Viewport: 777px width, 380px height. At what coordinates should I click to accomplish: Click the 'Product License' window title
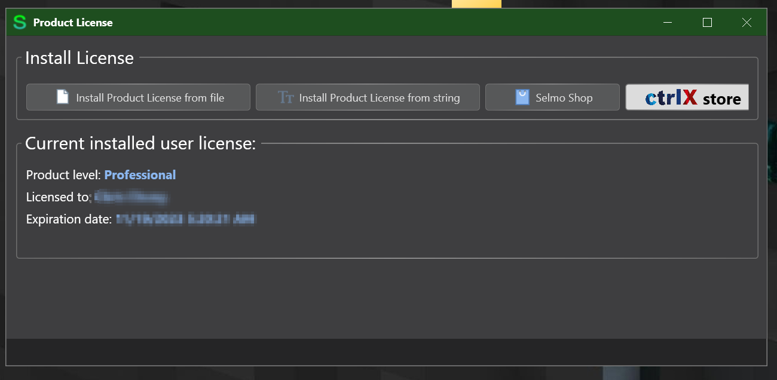click(73, 23)
